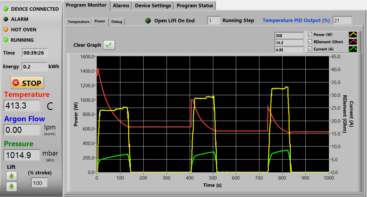
Task: Click the ALARM status LED
Action: 6,19
